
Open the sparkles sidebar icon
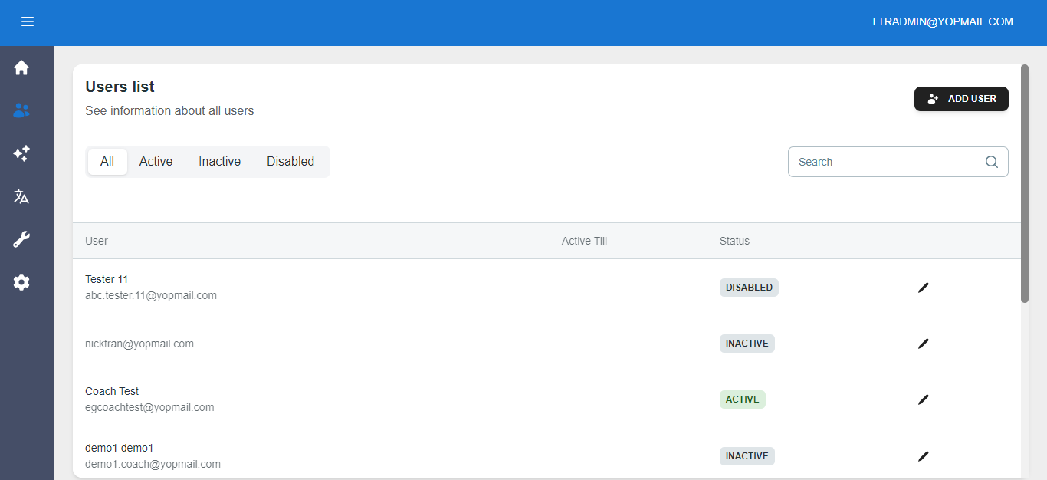[x=21, y=153]
